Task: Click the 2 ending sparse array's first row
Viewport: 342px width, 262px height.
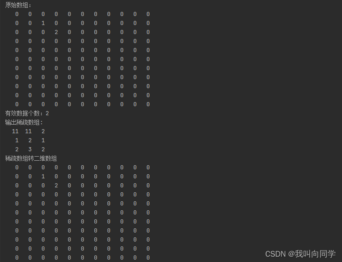Action: (43, 132)
